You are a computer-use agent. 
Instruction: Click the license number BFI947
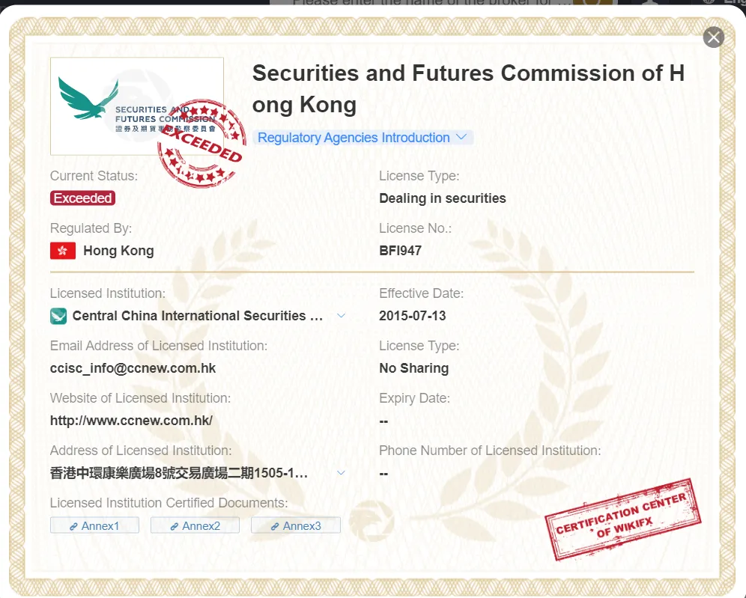point(400,251)
